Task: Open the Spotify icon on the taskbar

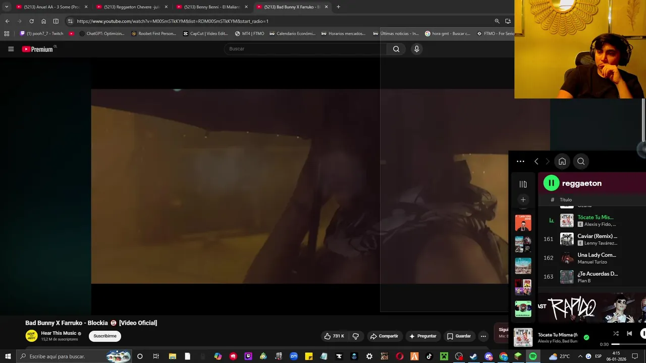Action: tap(533, 356)
